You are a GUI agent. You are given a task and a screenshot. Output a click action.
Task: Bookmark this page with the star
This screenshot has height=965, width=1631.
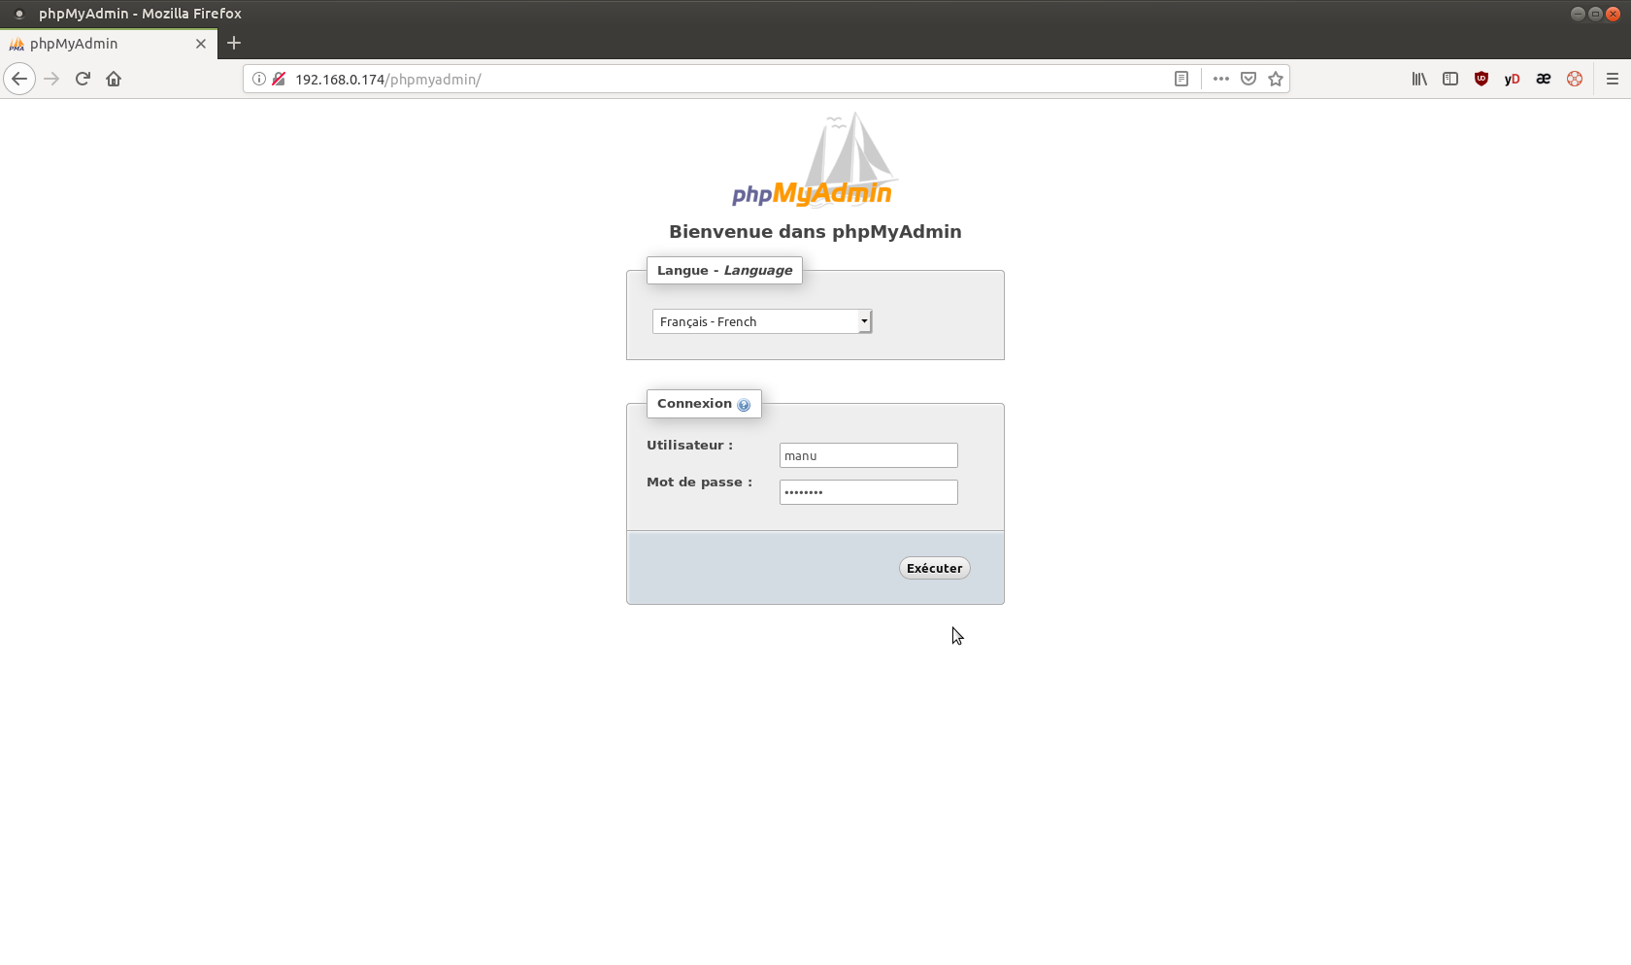tap(1276, 79)
